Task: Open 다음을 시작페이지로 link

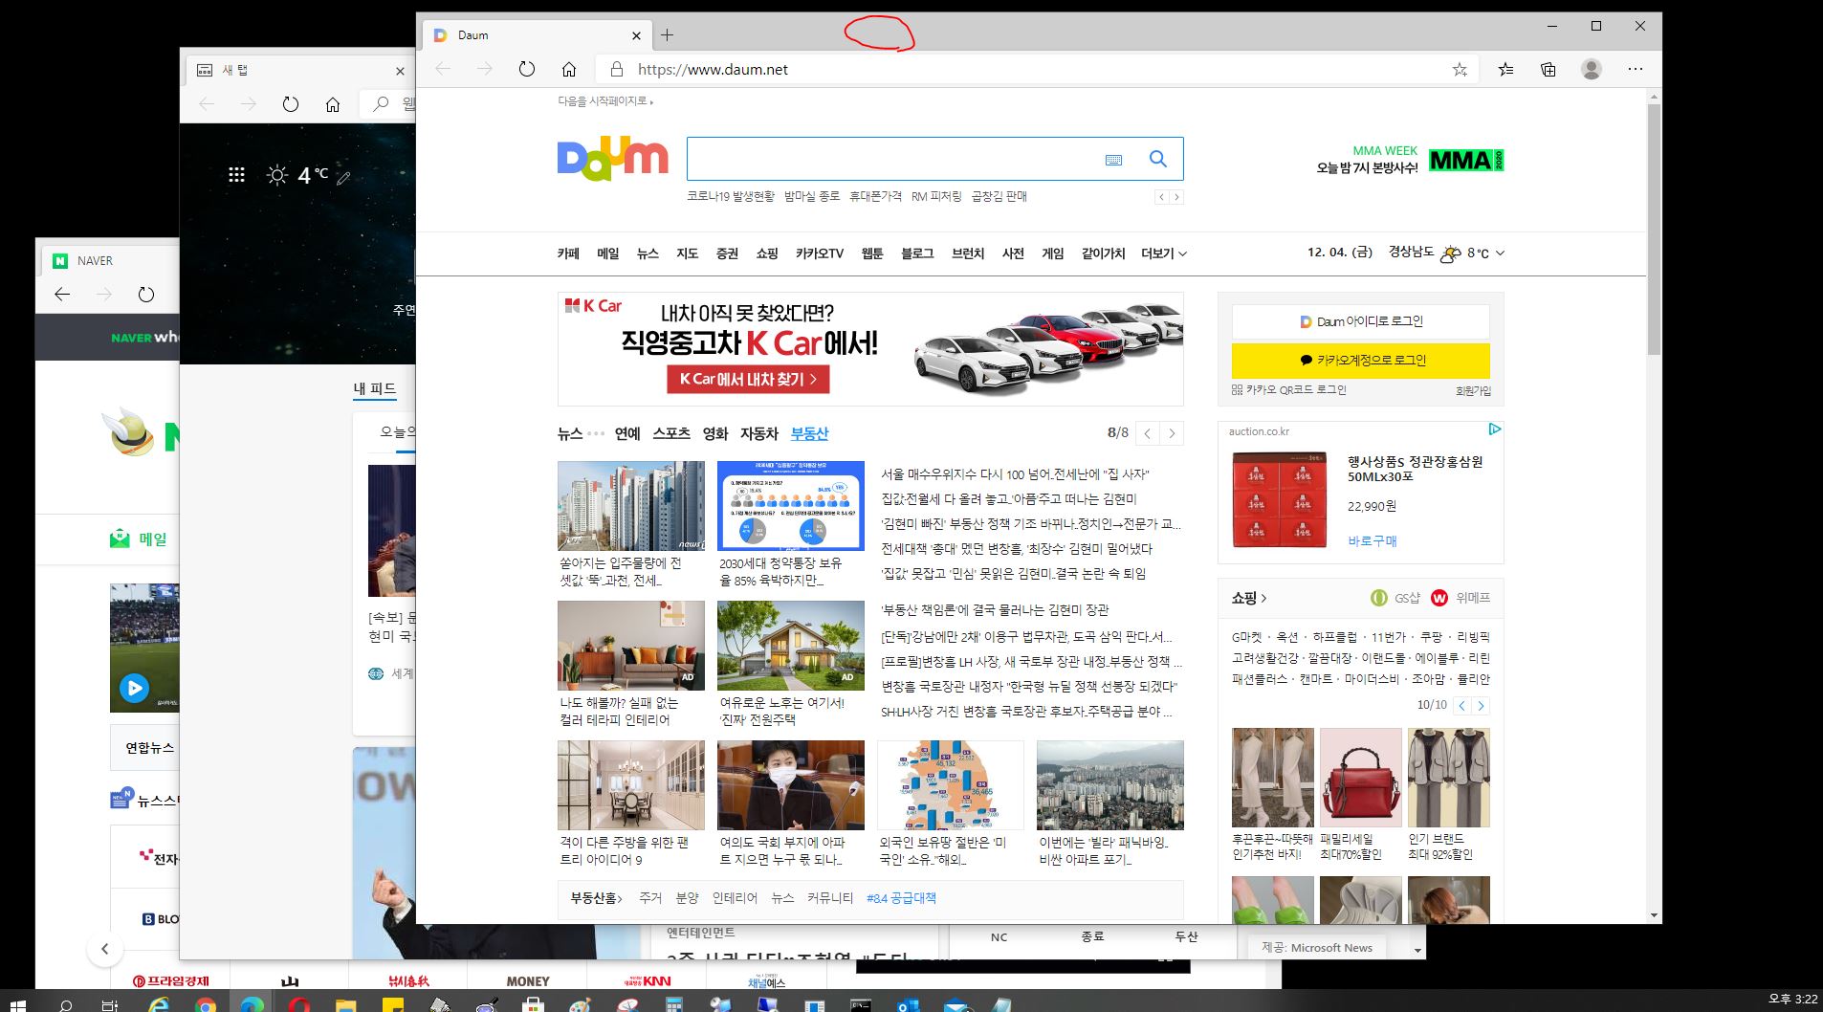Action: 604,100
